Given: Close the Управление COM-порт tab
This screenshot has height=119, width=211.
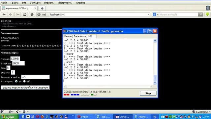Looking at the screenshot, I should point(35,8).
